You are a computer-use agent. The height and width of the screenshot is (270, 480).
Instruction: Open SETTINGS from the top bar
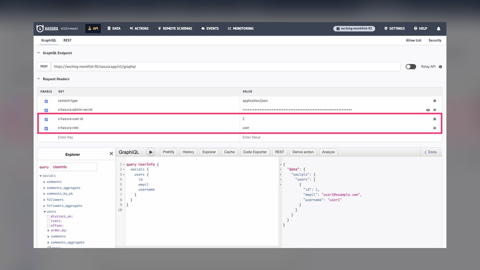(394, 28)
